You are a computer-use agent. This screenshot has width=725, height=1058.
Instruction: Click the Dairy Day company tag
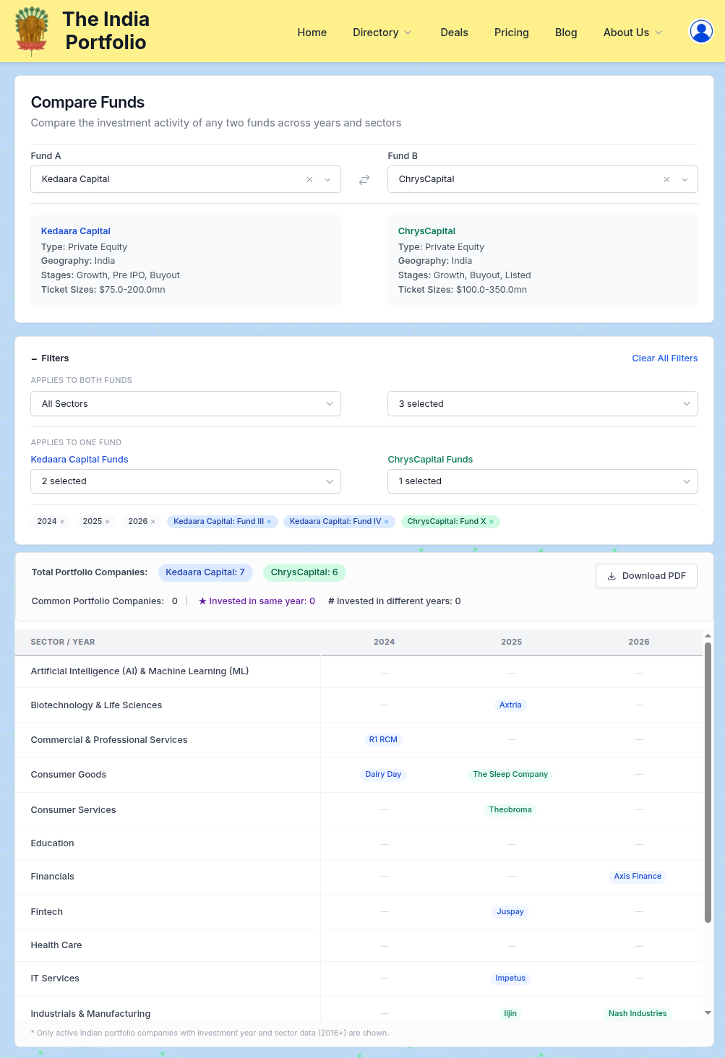pos(383,775)
